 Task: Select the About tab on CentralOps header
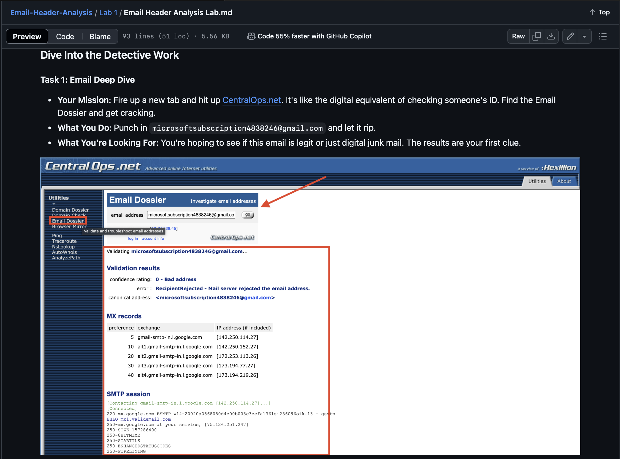564,181
